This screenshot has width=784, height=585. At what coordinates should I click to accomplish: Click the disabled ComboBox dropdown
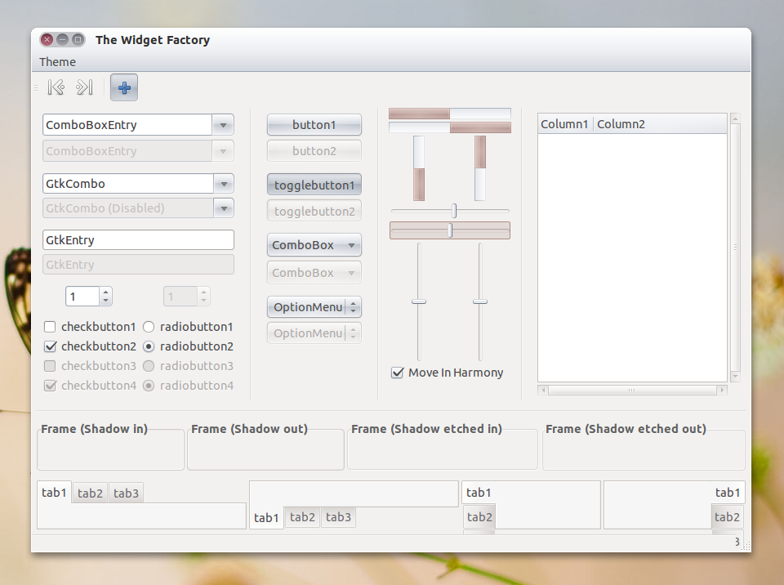pos(314,273)
